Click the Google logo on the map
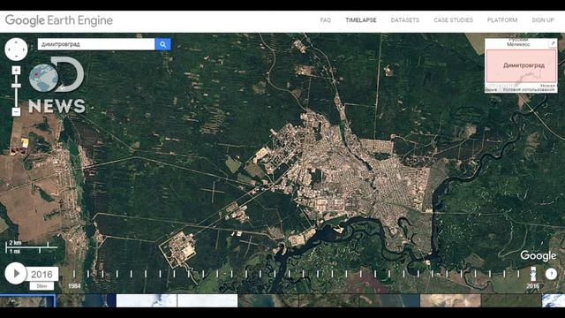The image size is (565, 318). tap(538, 256)
